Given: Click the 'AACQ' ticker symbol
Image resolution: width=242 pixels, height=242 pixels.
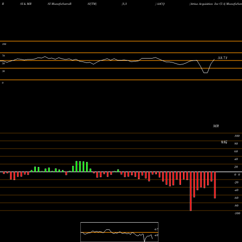Looking at the screenshot, I should point(161,4).
